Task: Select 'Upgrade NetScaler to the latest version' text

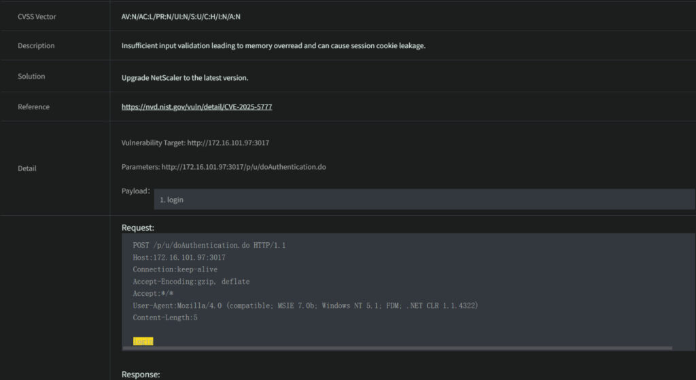Action: pos(185,77)
